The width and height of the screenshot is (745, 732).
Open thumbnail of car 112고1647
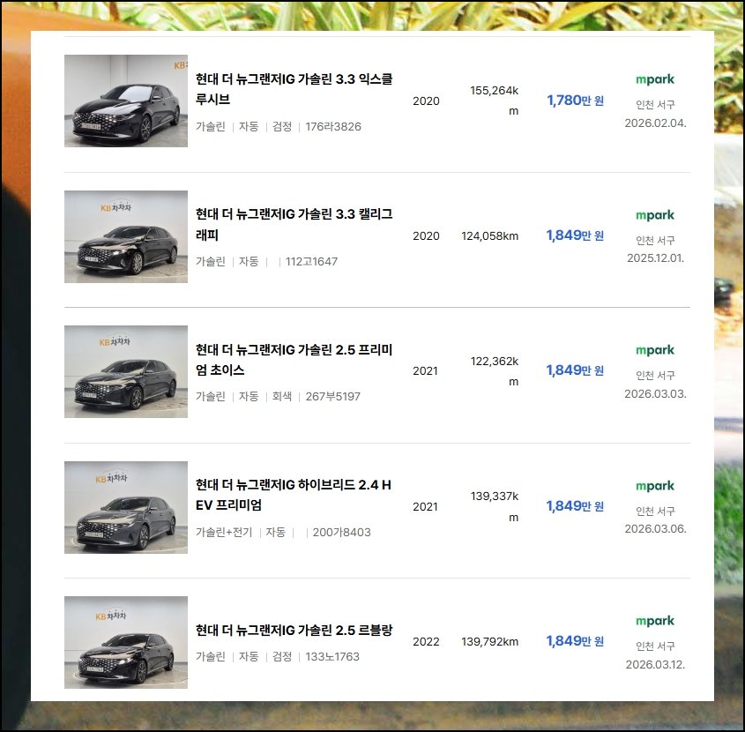click(126, 236)
